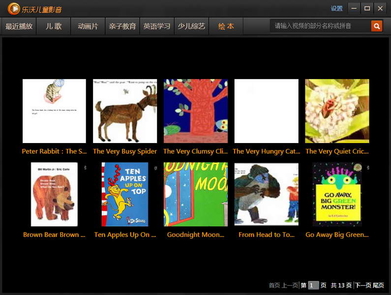
Task: Click the page number input box
Action: click(313, 285)
